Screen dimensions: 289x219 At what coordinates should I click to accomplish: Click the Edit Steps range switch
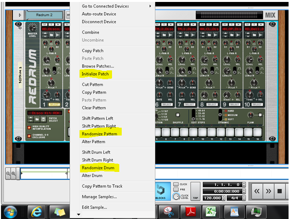click(x=193, y=115)
